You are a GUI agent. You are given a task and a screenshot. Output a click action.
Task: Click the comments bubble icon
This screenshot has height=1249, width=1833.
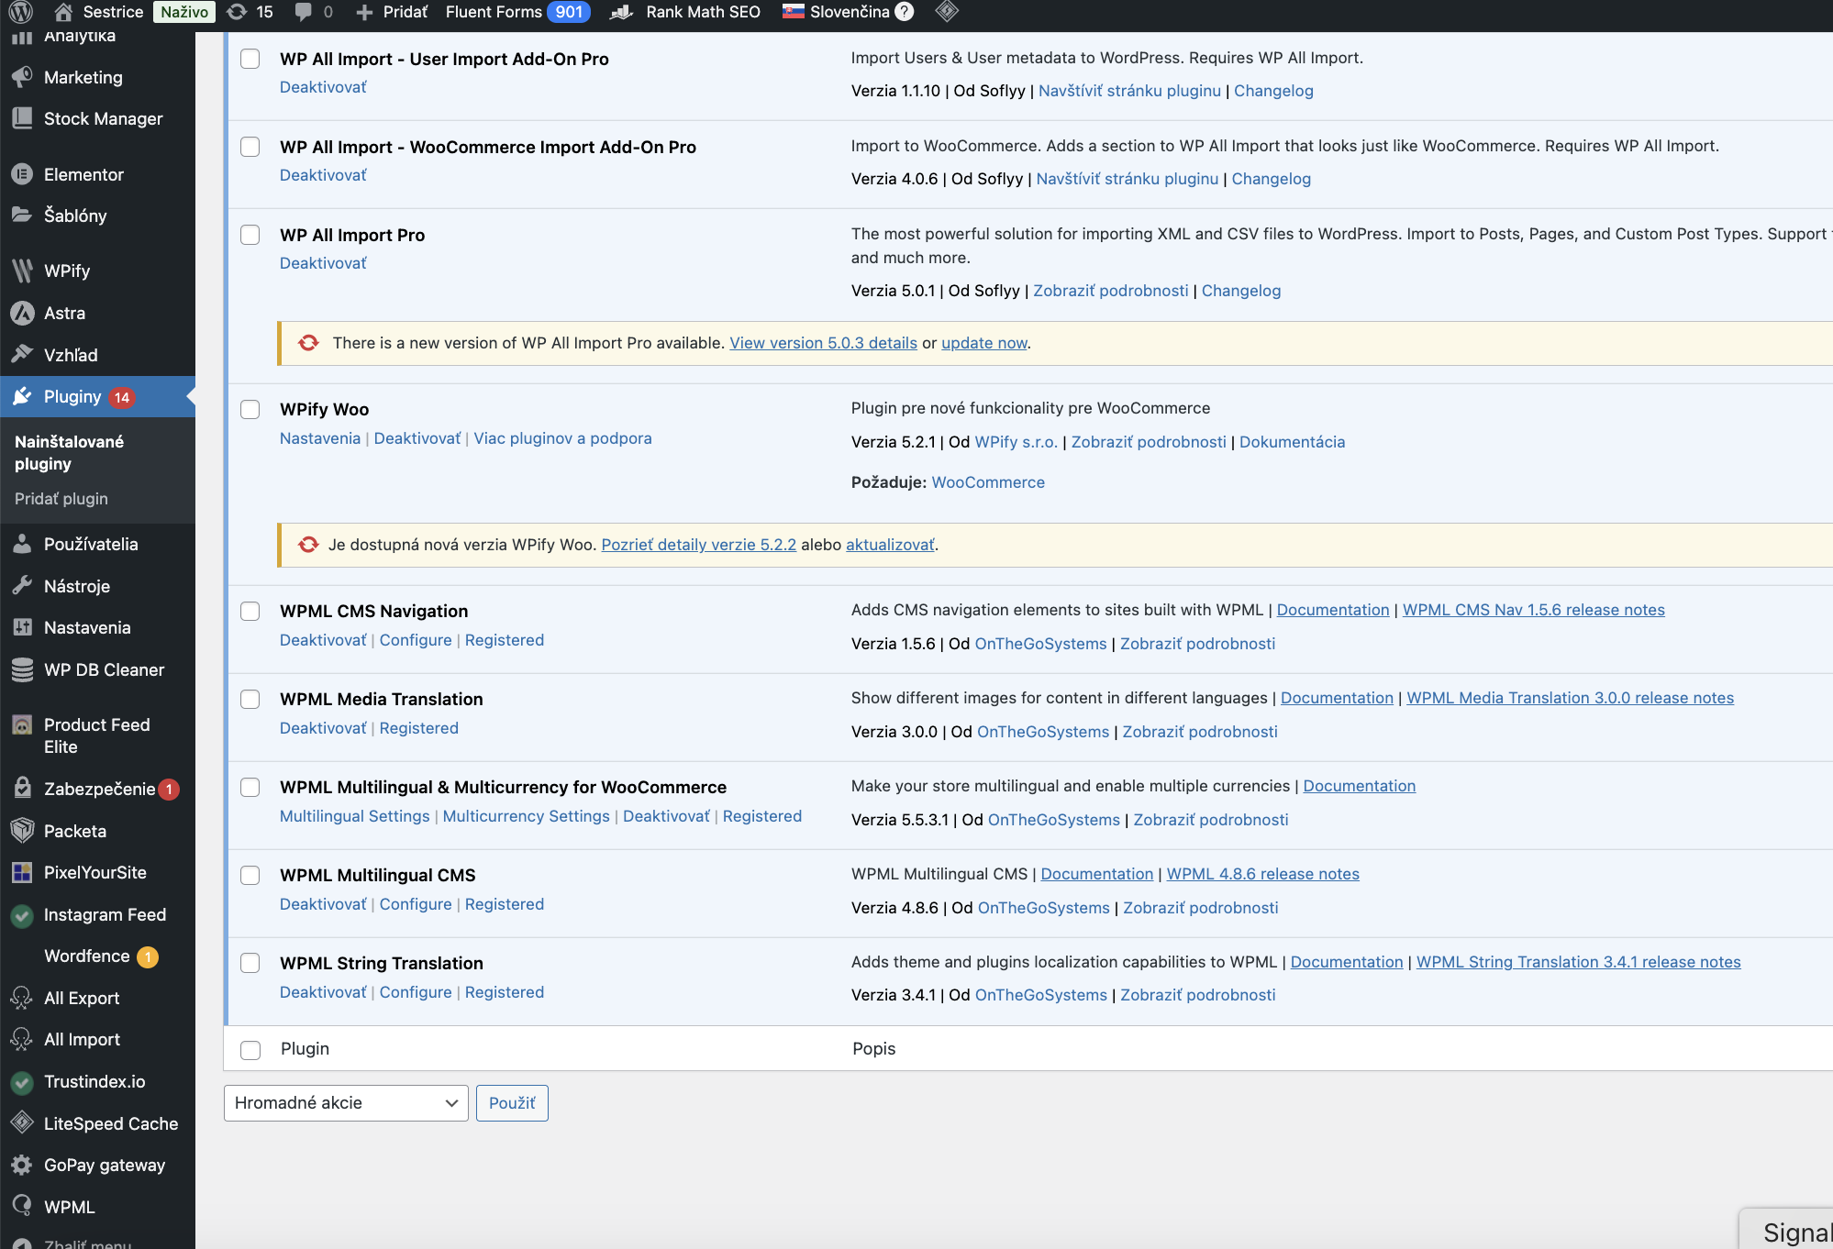(x=304, y=12)
